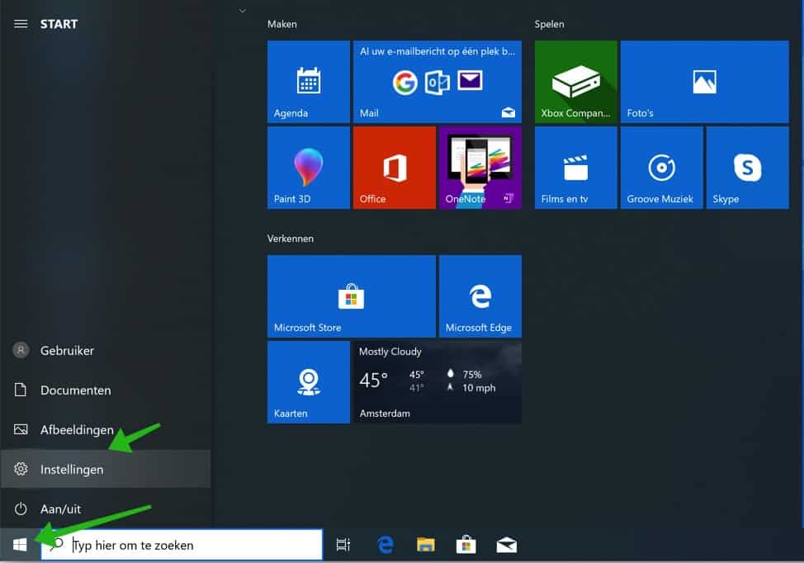
Task: Open Mail from the taskbar
Action: 507,545
